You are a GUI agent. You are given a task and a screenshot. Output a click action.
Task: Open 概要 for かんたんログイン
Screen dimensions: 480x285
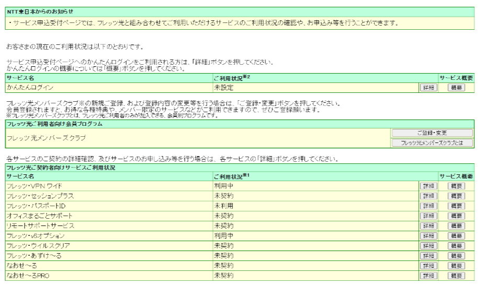[456, 88]
